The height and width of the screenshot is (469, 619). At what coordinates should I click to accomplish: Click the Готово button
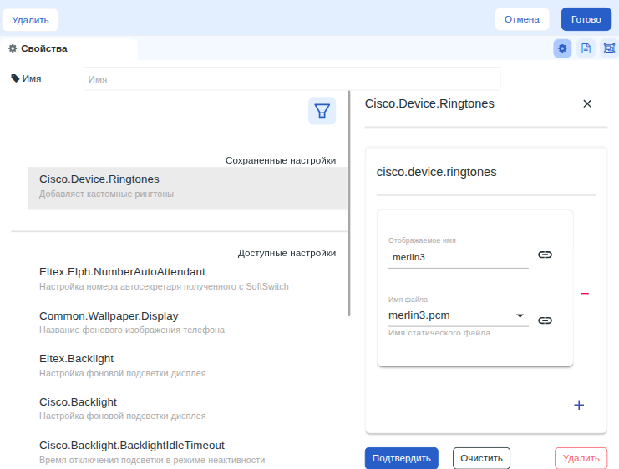[586, 19]
